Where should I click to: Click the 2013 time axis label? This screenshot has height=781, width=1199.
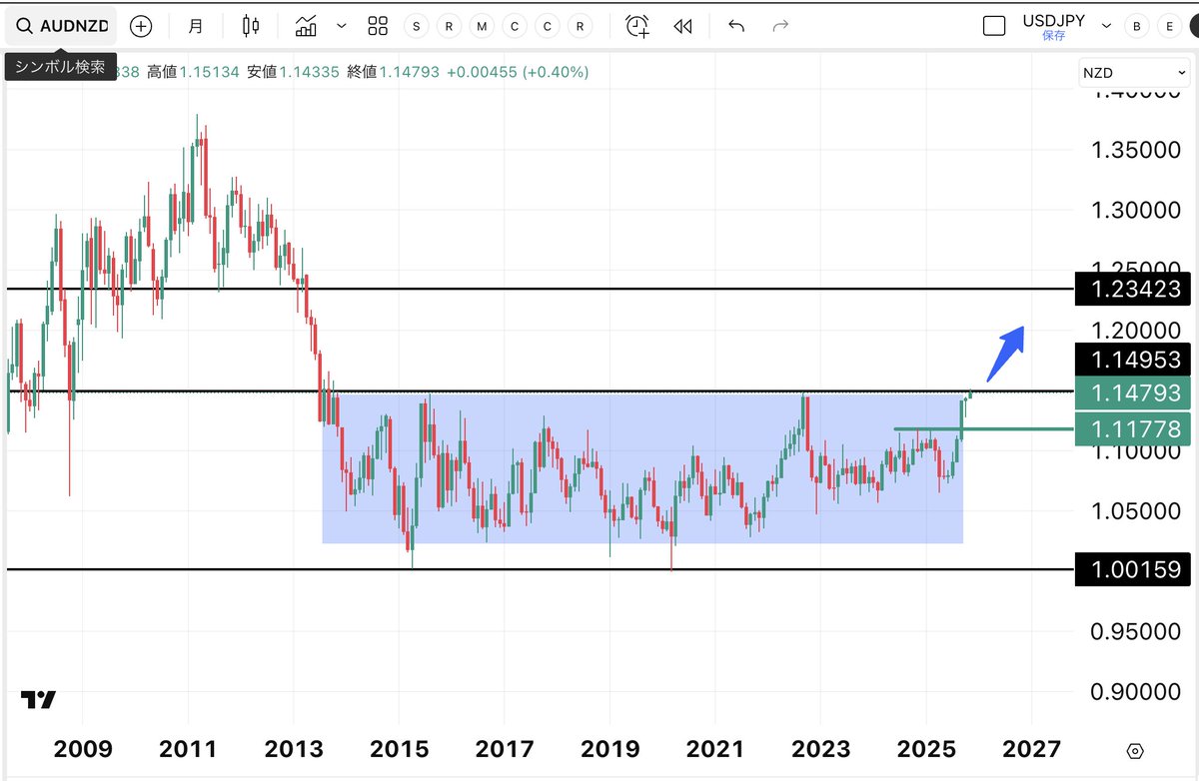(x=293, y=749)
